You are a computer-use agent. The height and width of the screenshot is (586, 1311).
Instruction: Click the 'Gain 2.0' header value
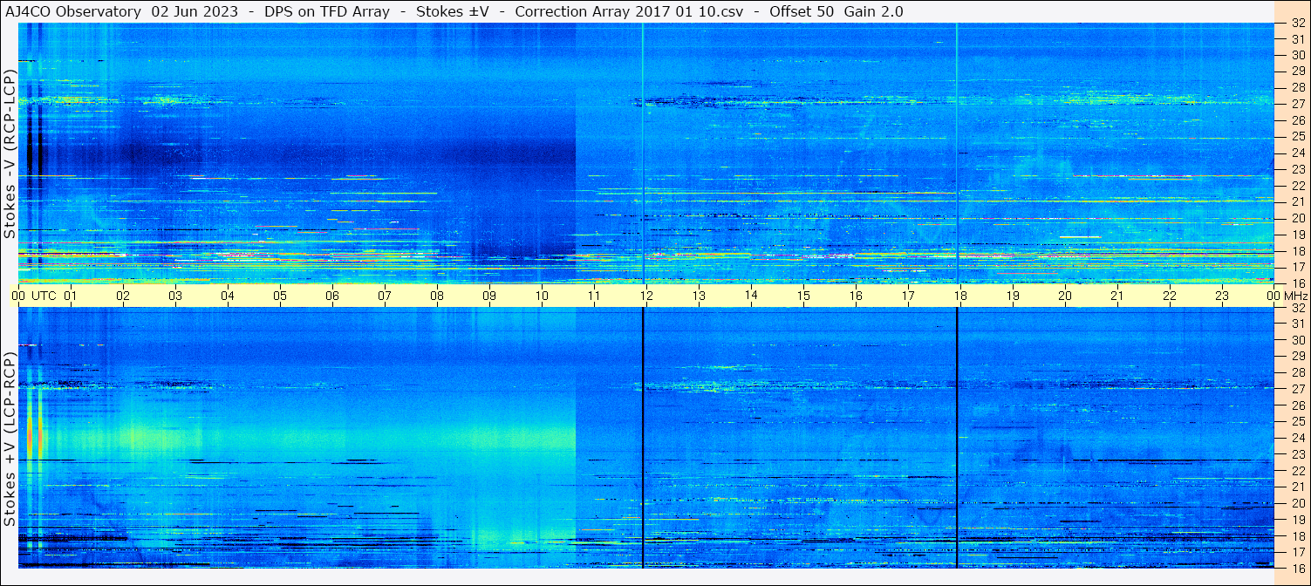pos(874,11)
